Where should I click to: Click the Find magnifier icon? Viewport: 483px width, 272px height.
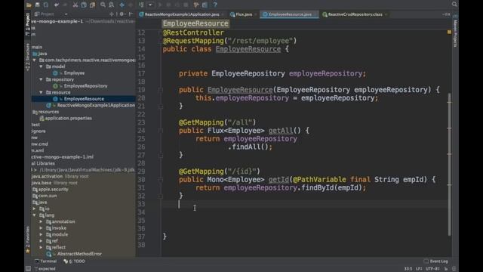[x=103, y=5]
